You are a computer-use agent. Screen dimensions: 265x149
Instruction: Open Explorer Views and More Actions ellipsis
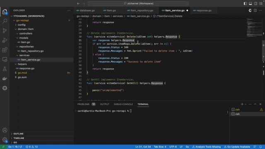point(69,10)
